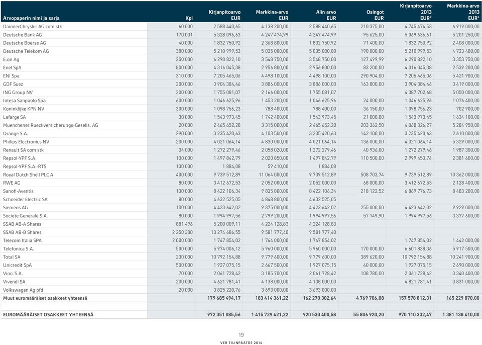The width and height of the screenshot is (482, 345).
Task: Select the 'Lafarge SA' row name
Action: click(15, 117)
